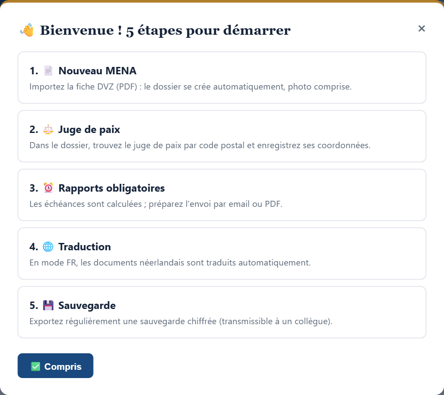
Task: Click the alarm clock icon beside Rapports obligatoires
Action: 48,188
